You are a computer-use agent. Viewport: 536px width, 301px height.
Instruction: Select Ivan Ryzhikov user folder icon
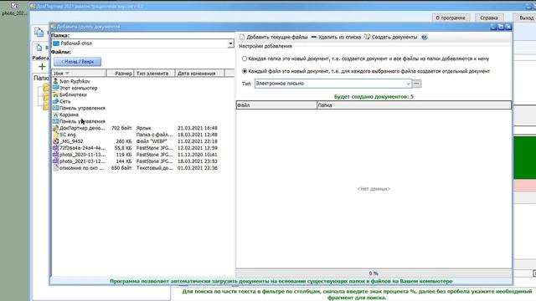pos(56,81)
